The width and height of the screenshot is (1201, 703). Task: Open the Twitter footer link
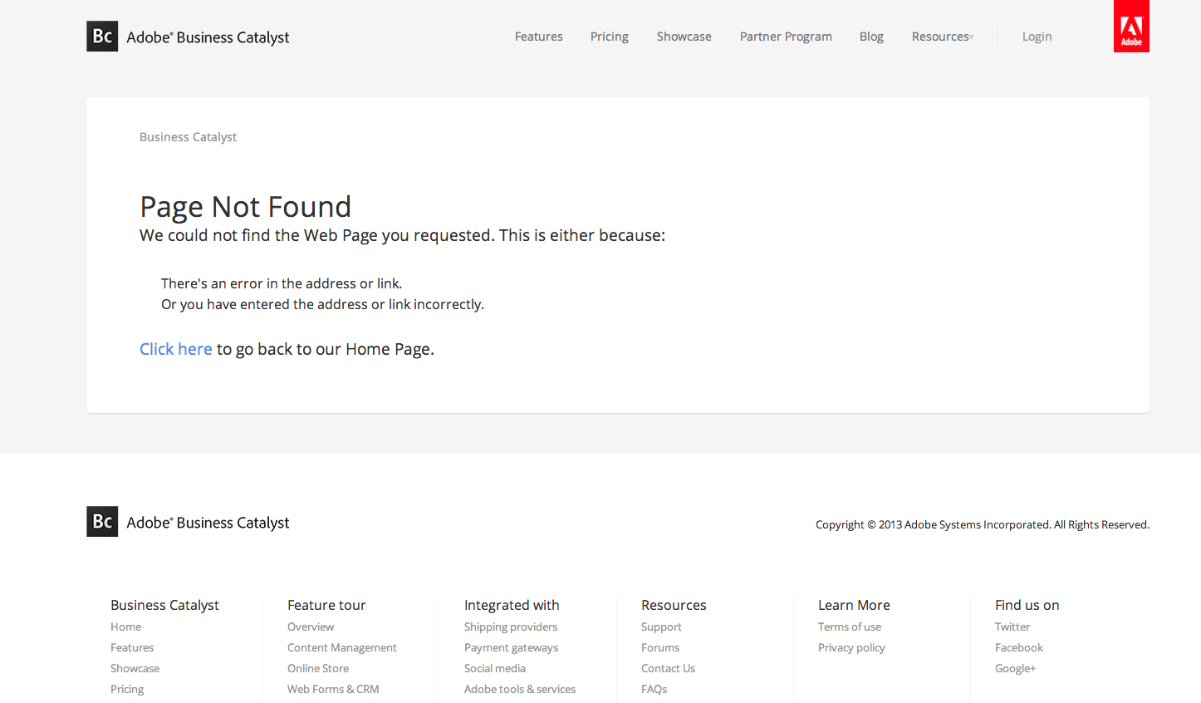click(1012, 627)
